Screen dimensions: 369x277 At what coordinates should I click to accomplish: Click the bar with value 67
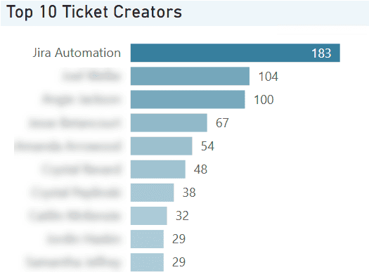pyautogui.click(x=169, y=122)
